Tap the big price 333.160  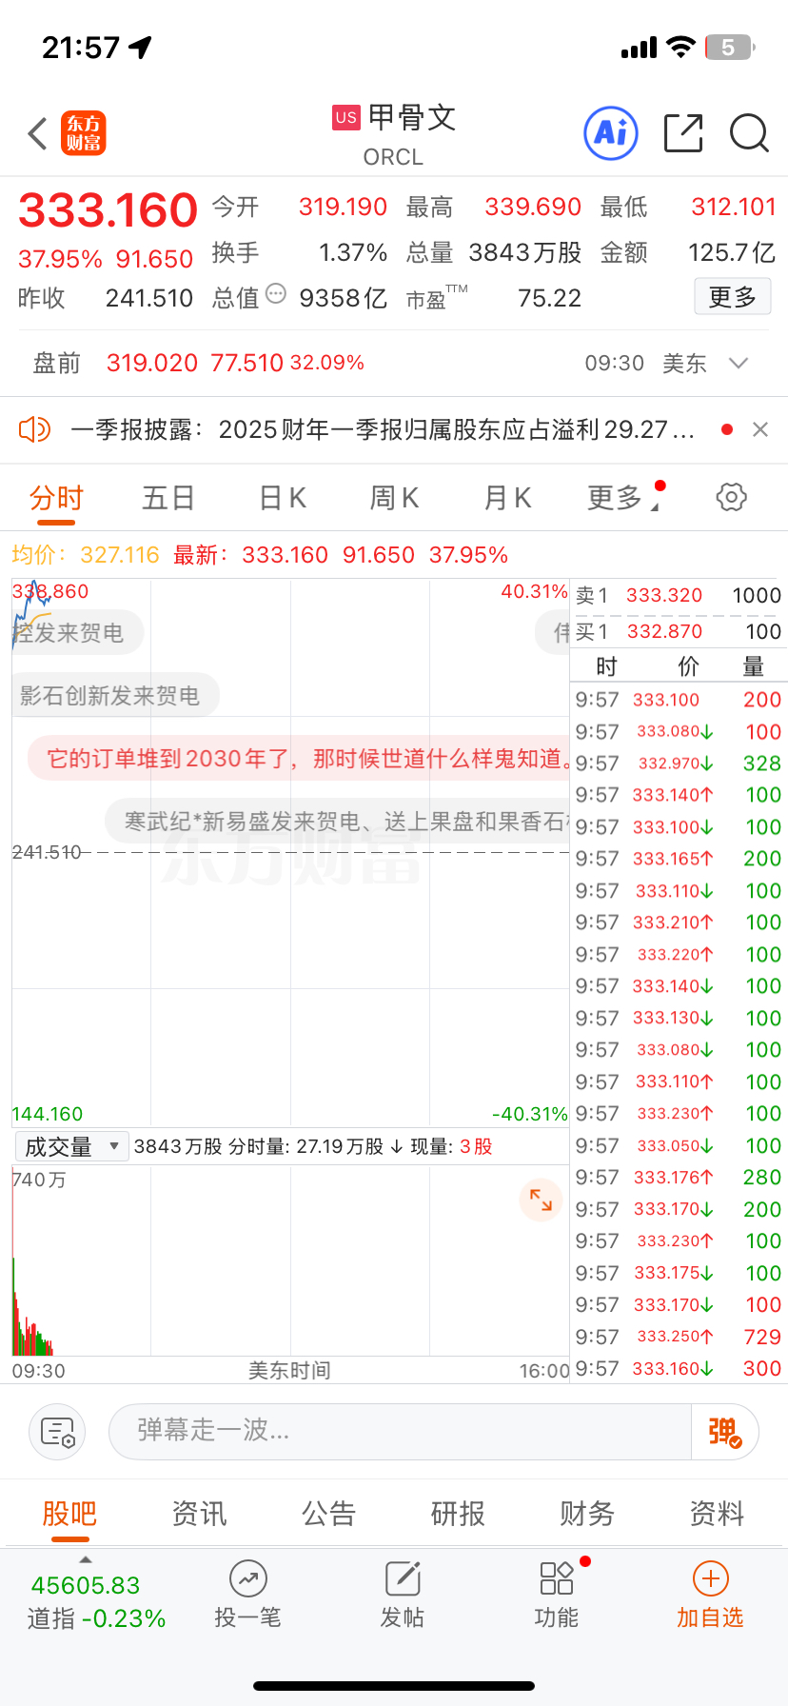click(x=108, y=210)
